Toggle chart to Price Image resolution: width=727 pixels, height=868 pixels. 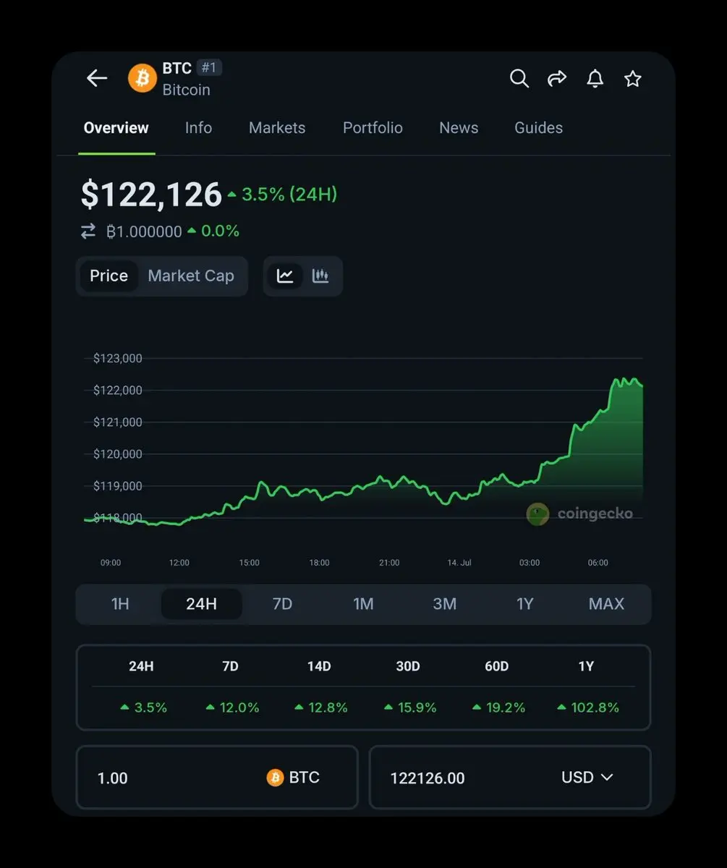(109, 276)
